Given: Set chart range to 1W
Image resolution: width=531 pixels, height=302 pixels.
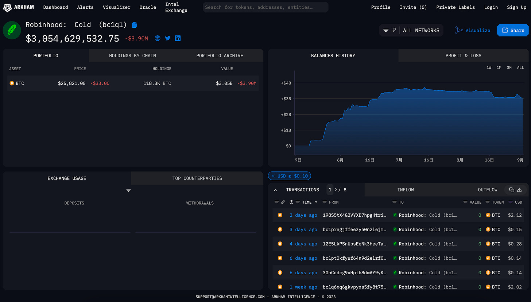Looking at the screenshot, I should 489,67.
